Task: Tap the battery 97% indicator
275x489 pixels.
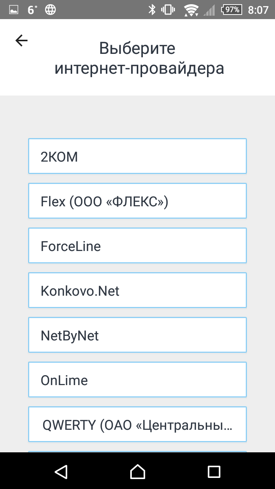Action: point(232,10)
